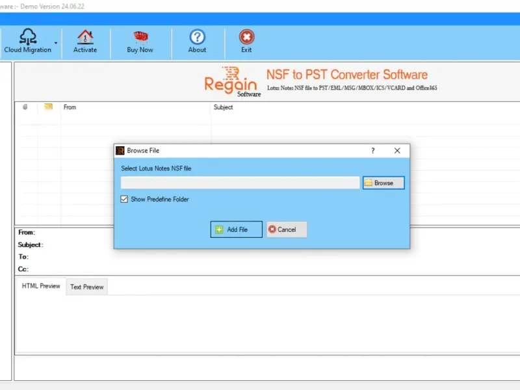
Task: Click the Regain Software logo
Action: 233,82
